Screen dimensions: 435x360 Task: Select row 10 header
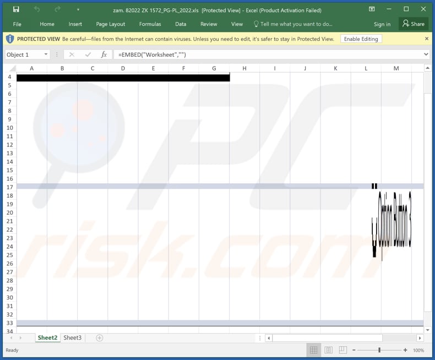[10, 128]
